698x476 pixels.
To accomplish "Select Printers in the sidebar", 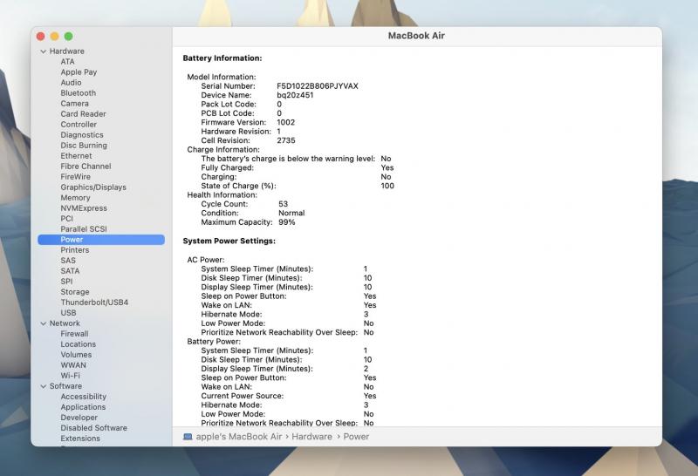I will tap(75, 250).
